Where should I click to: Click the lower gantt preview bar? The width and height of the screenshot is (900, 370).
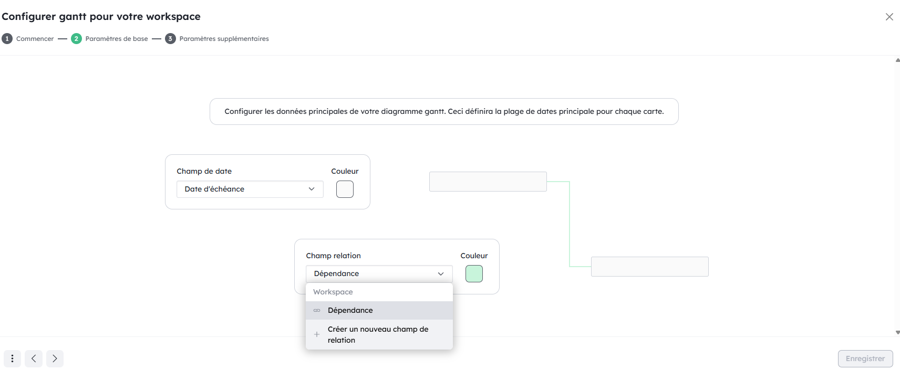[649, 267]
